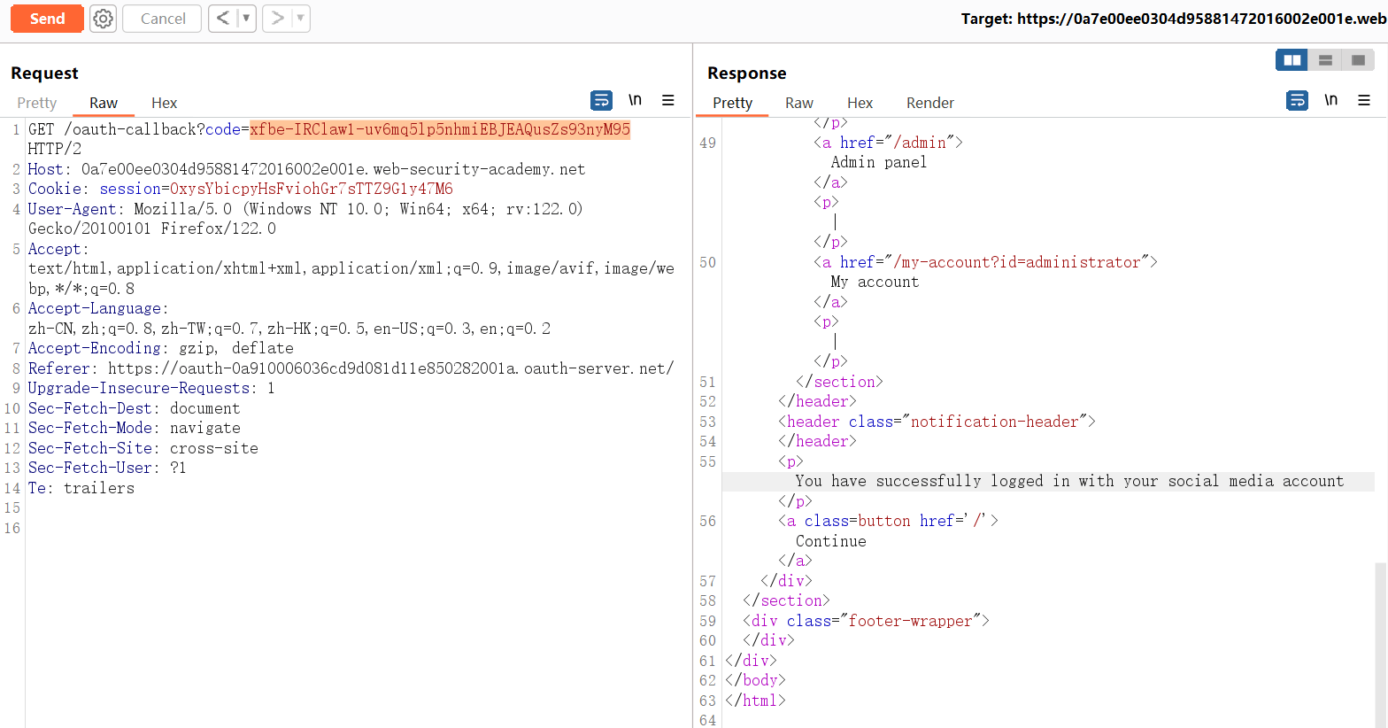The width and height of the screenshot is (1388, 728).
Task: Open request settings gear icon
Action: pyautogui.click(x=104, y=19)
